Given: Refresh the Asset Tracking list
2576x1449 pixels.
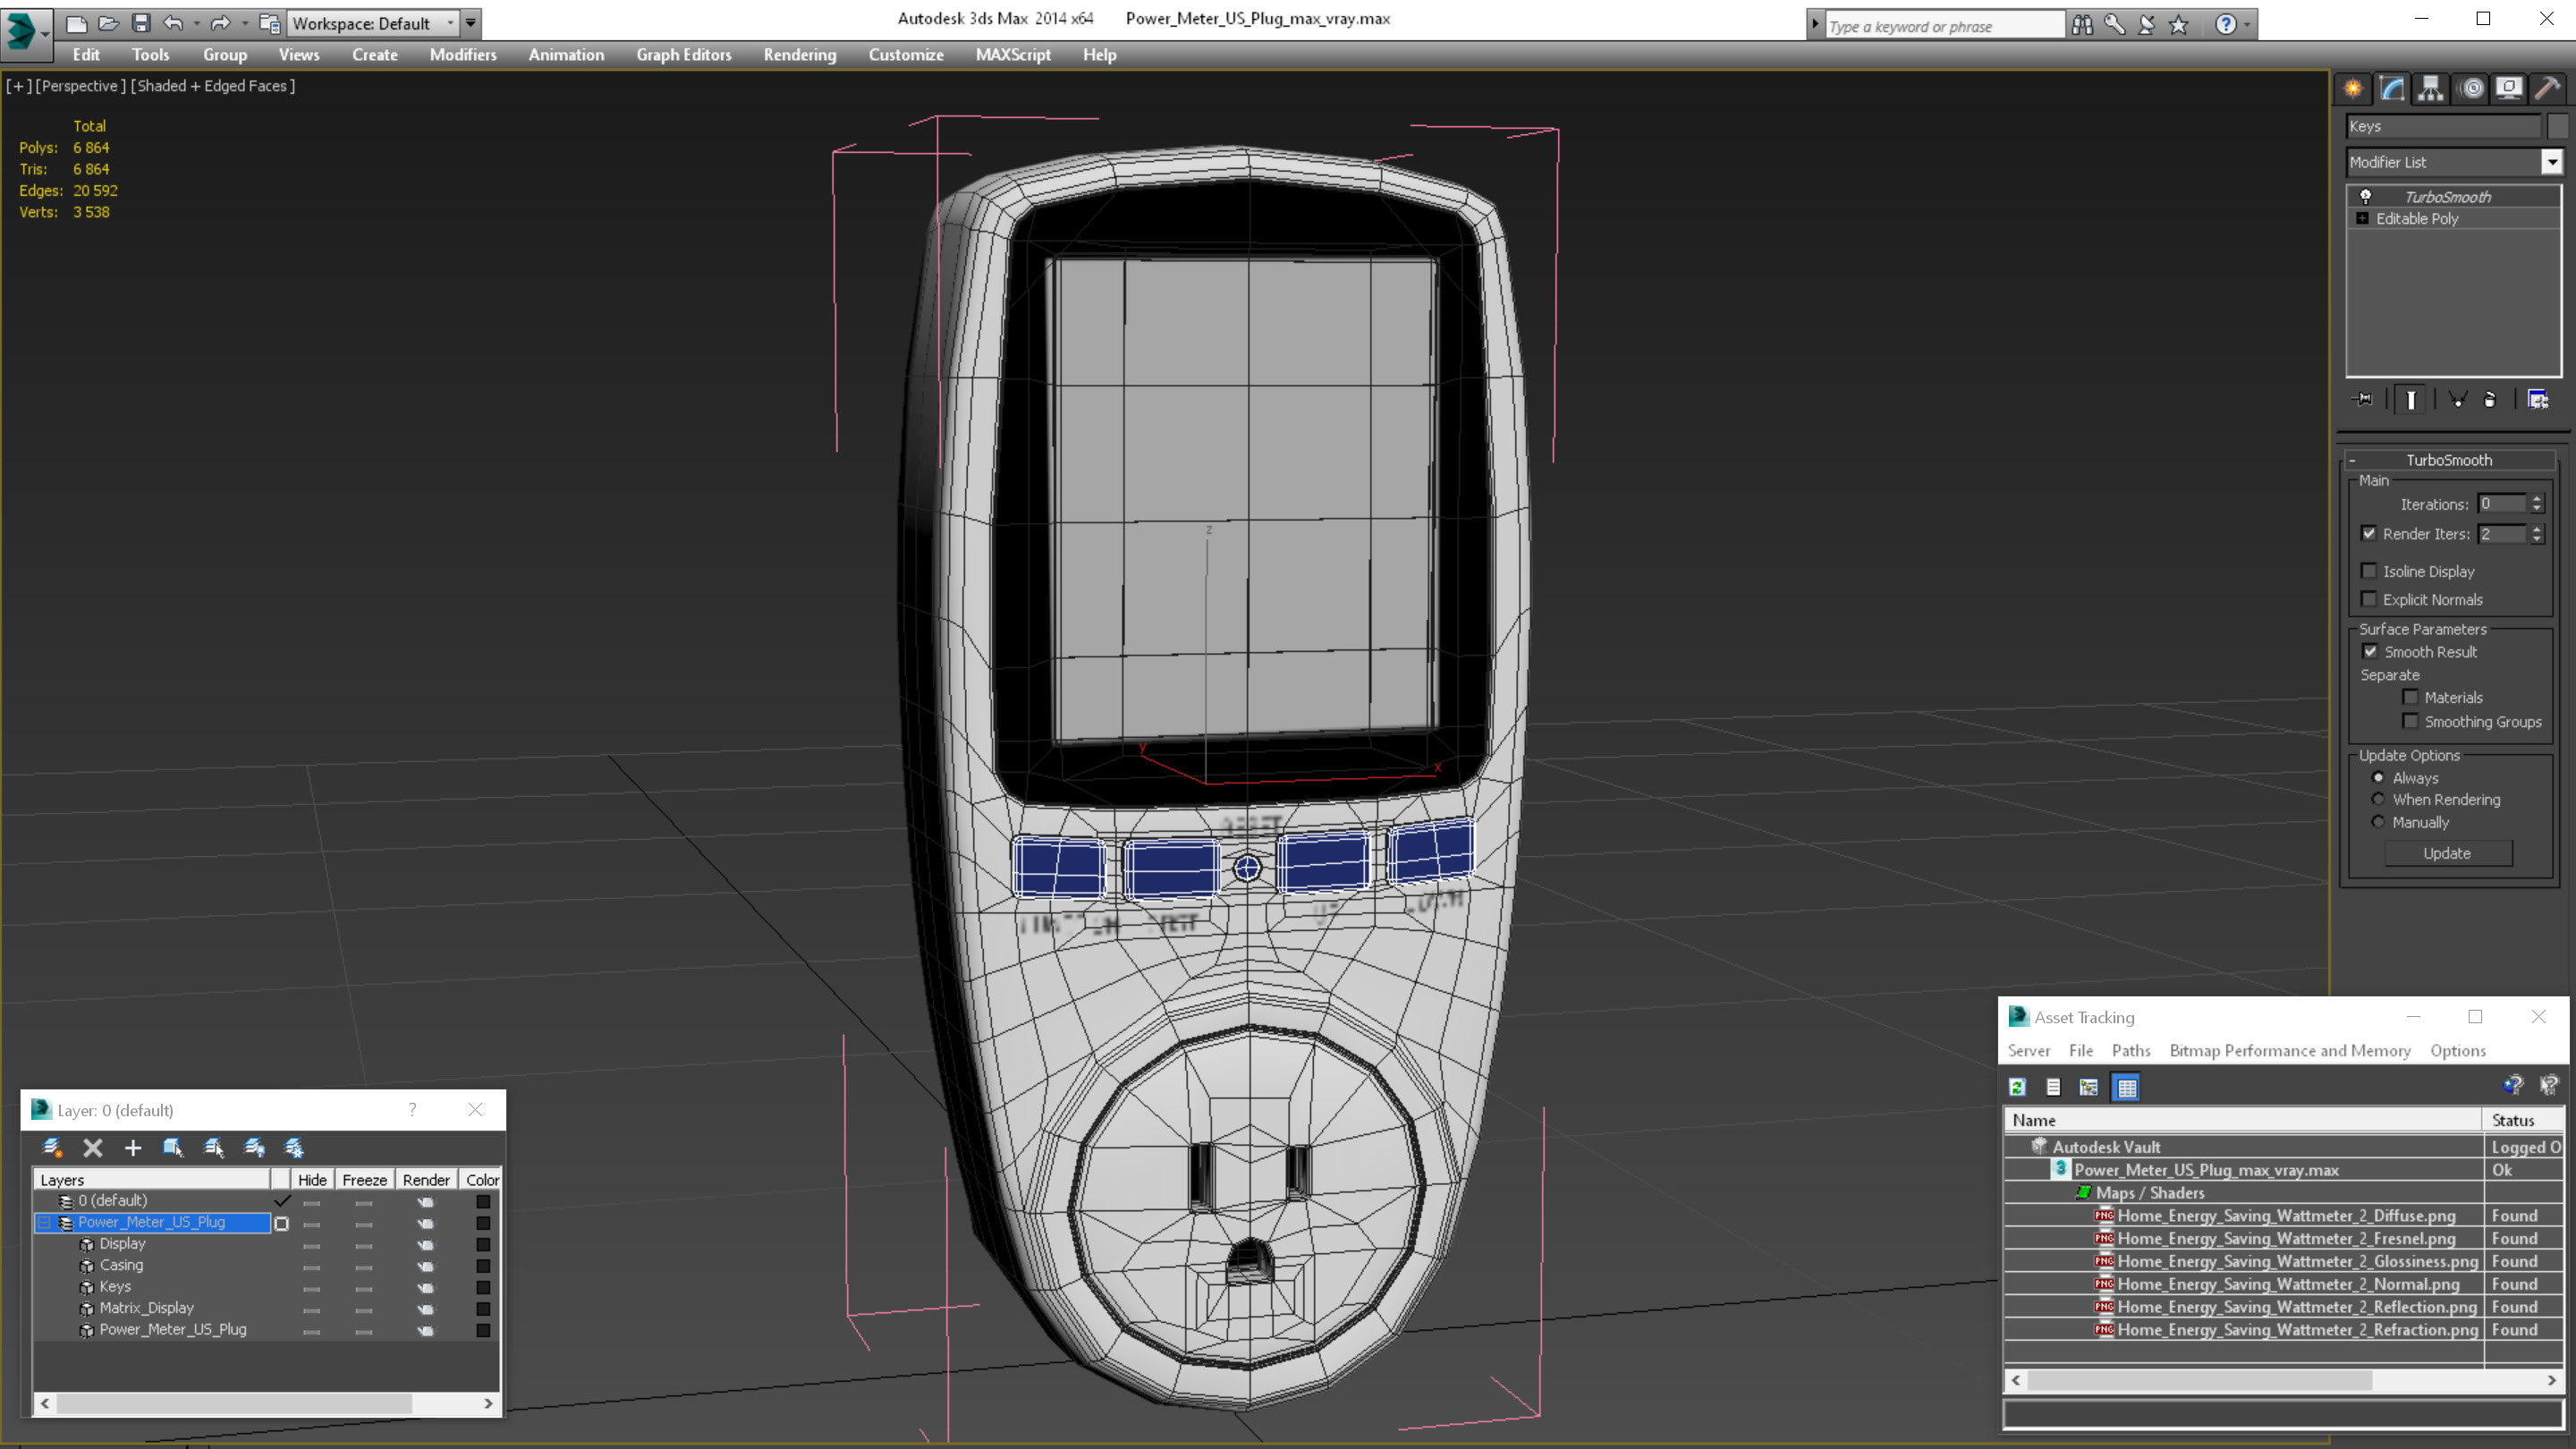Looking at the screenshot, I should (2017, 1087).
